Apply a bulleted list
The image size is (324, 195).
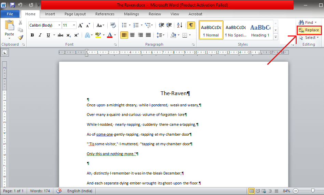124,26
